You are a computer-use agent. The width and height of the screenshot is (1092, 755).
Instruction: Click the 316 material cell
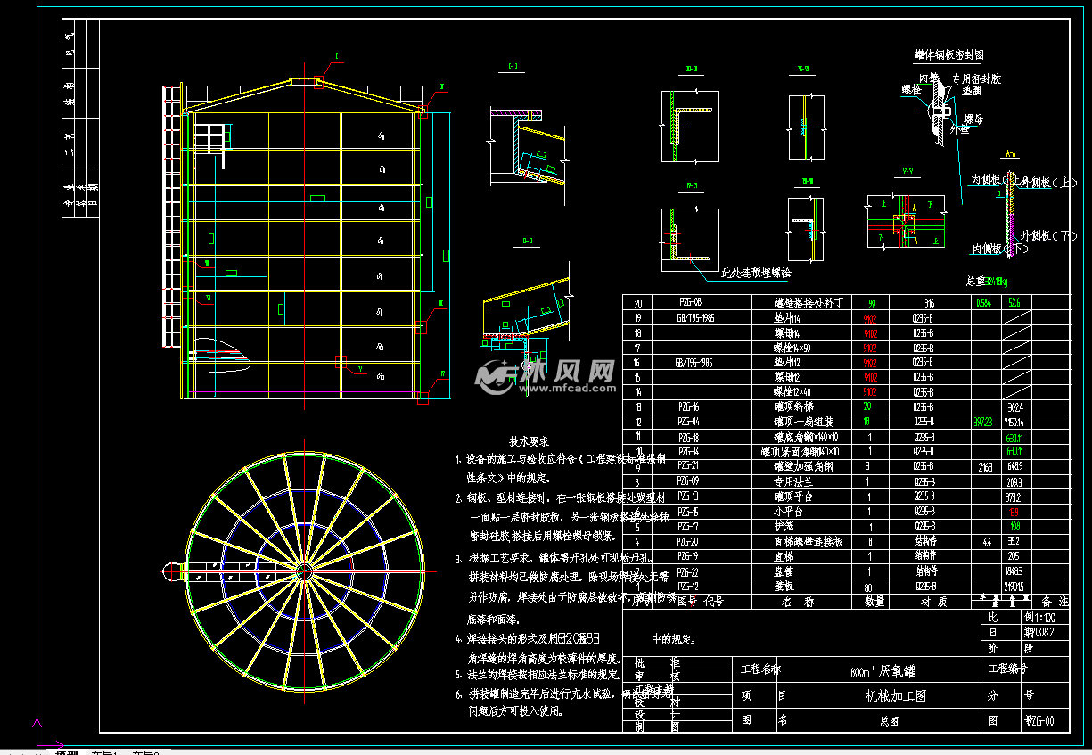(x=929, y=303)
